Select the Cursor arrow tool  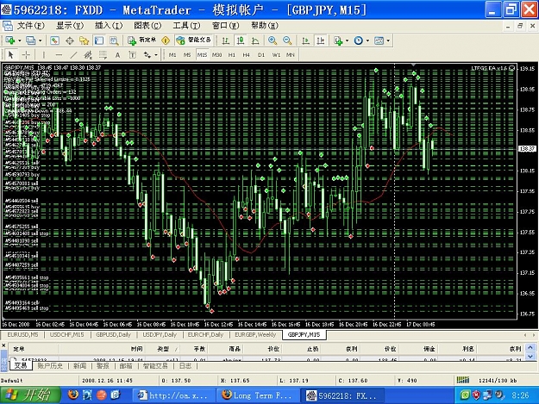[10, 54]
